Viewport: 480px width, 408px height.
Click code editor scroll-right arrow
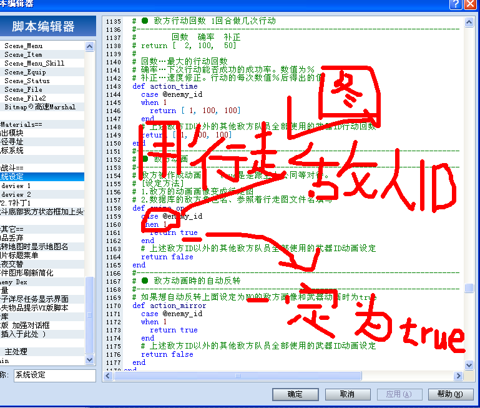pos(458,376)
